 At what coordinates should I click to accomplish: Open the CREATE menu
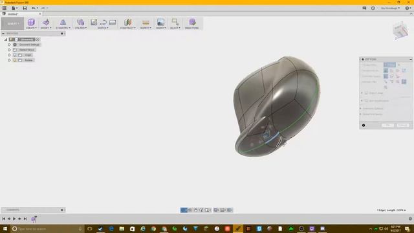(x=31, y=28)
